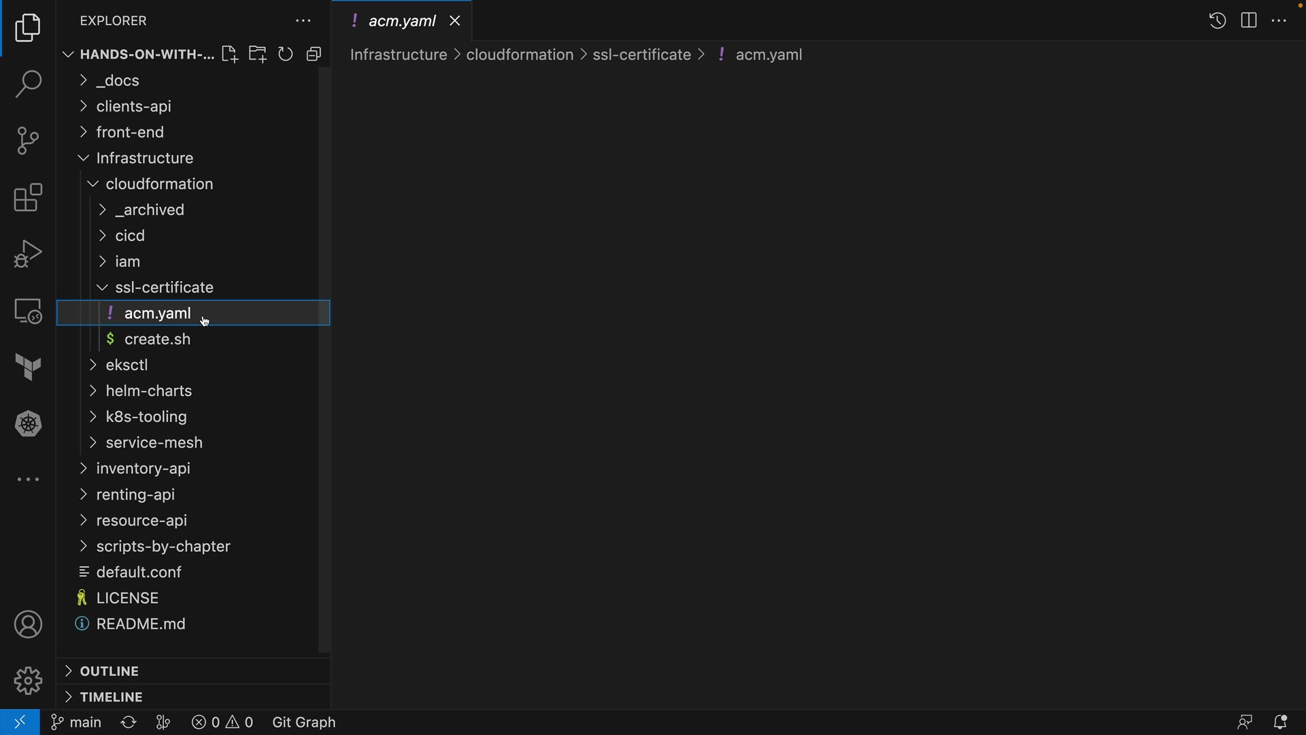Open Run and Debug view
This screenshot has width=1306, height=735.
tap(28, 254)
